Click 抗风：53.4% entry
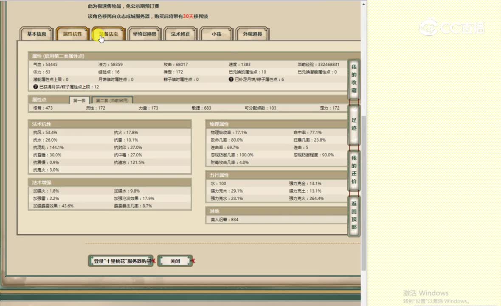This screenshot has height=306, width=501. point(45,132)
